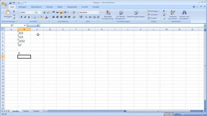Apply the red font color

click(x=47, y=17)
